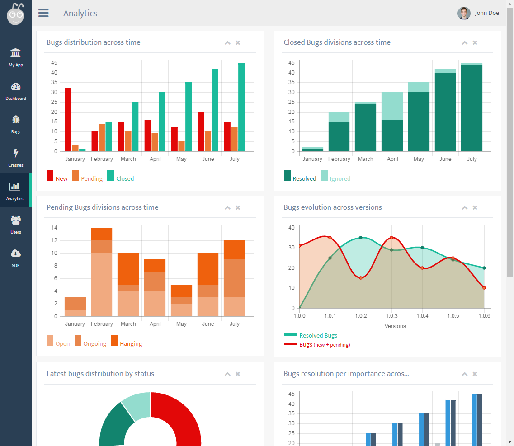Close Latest bugs distribution by status panel
Screen dimensions: 514x446
tap(238, 374)
